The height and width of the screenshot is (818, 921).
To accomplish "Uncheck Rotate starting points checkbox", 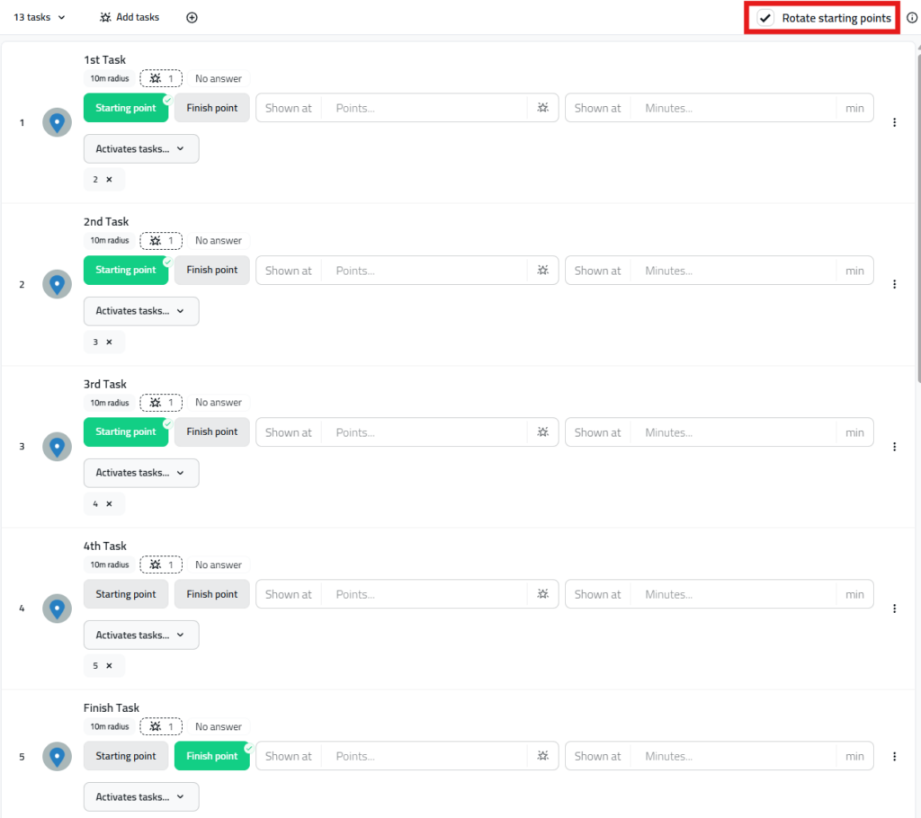I will [x=765, y=18].
